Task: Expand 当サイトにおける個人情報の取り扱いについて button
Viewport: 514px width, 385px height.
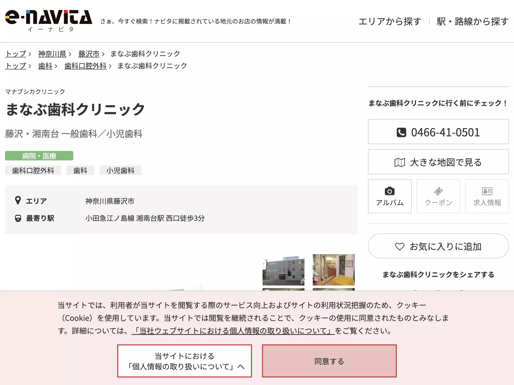Action: [x=184, y=361]
